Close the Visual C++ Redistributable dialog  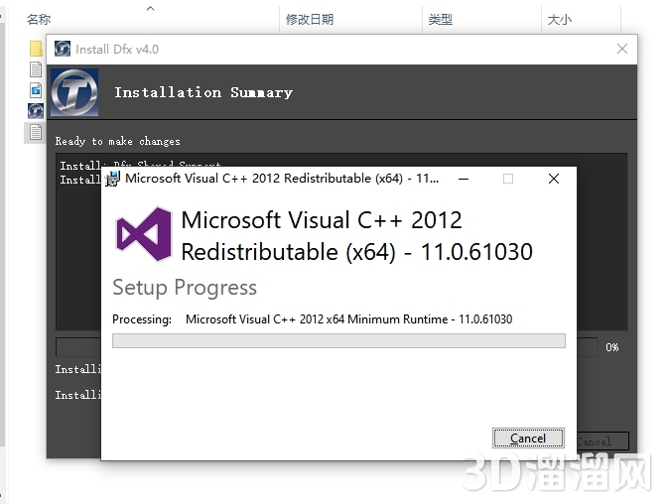554,179
